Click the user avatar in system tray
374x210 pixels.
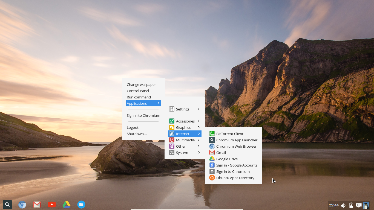[366, 205]
